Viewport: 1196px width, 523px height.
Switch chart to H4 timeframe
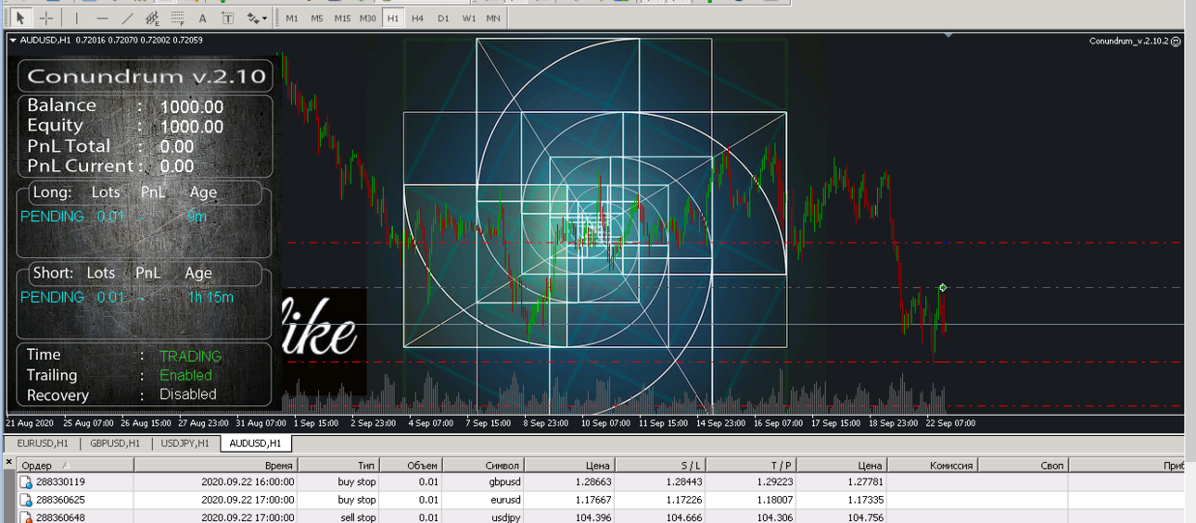418,18
